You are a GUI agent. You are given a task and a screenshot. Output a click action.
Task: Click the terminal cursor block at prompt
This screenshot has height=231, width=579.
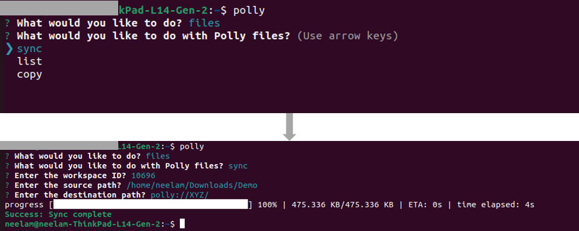(181, 224)
